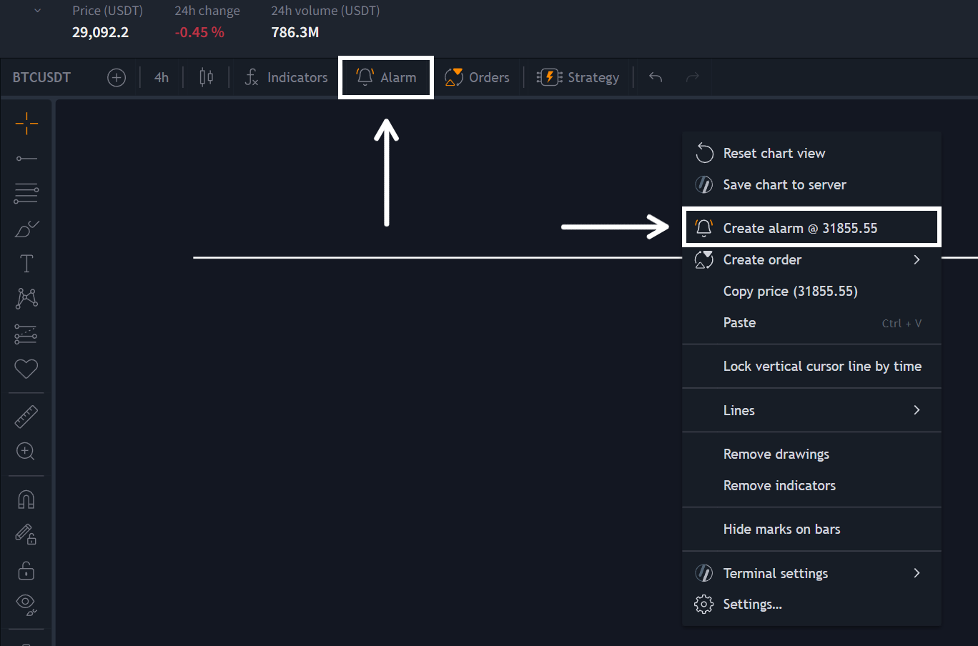
Task: Expand the symbol dropdown chevron
Action: coord(38,11)
